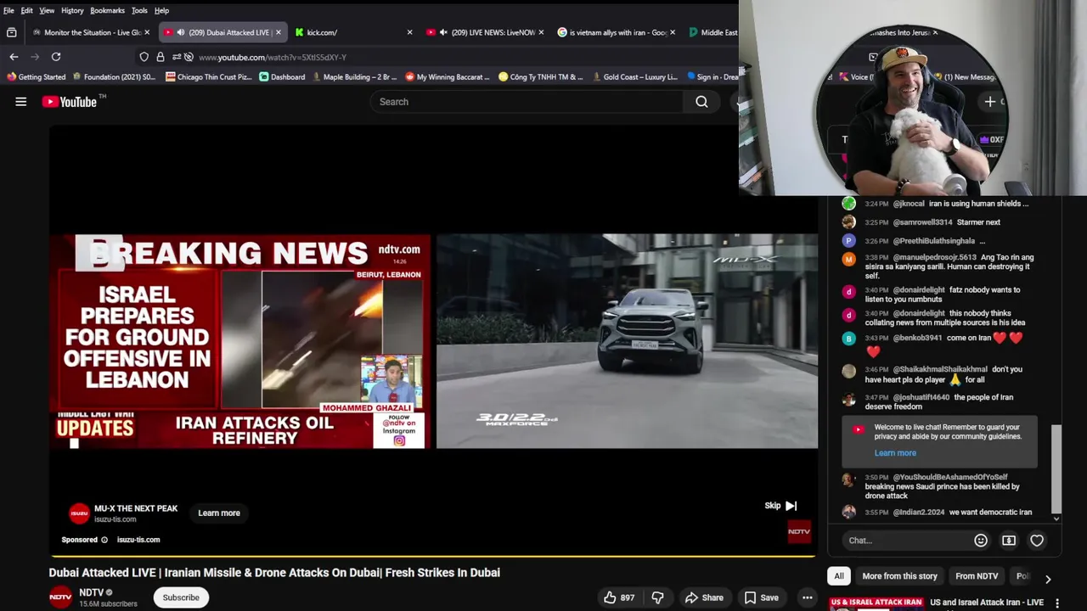Click the video title Dubai Attacked LIVE

click(x=274, y=573)
